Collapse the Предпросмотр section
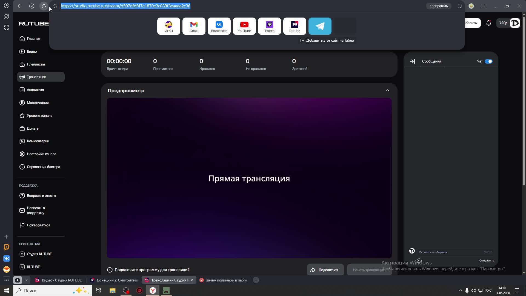This screenshot has width=526, height=296. tap(387, 90)
